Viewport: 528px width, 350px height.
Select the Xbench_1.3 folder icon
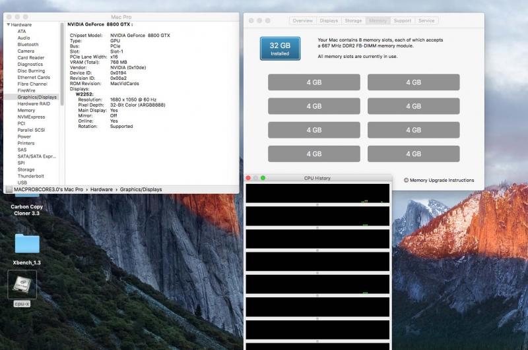coord(27,245)
